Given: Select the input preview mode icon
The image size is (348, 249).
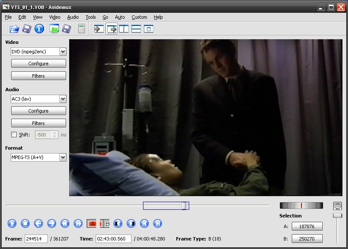Looking at the screenshot, I should click(99, 29).
